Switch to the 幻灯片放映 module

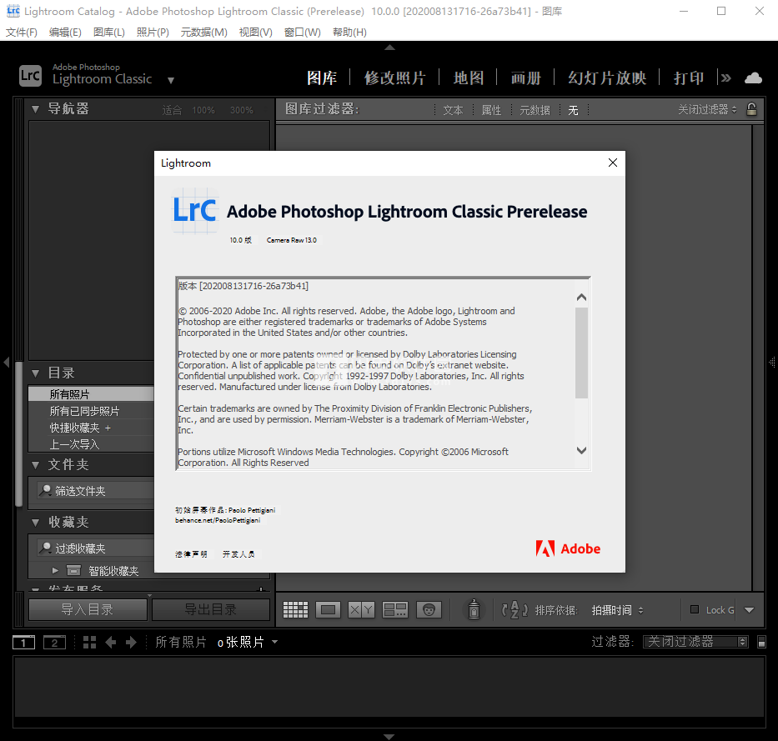point(607,78)
